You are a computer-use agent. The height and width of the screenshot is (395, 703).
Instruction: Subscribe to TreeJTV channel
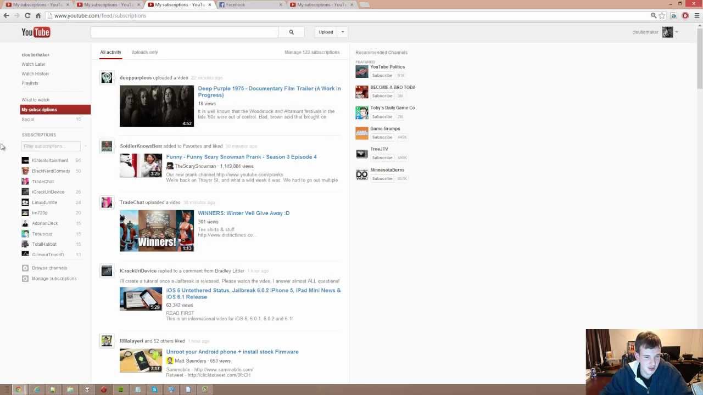tap(382, 158)
